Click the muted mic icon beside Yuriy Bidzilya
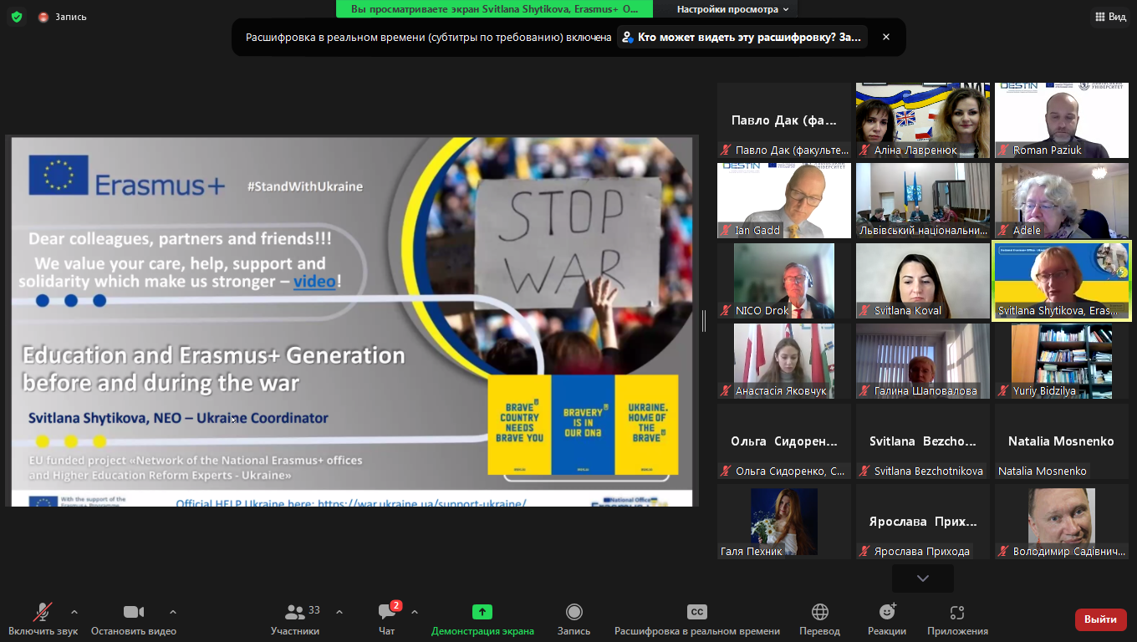Screen dimensions: 1137x642 pyautogui.click(x=1004, y=391)
